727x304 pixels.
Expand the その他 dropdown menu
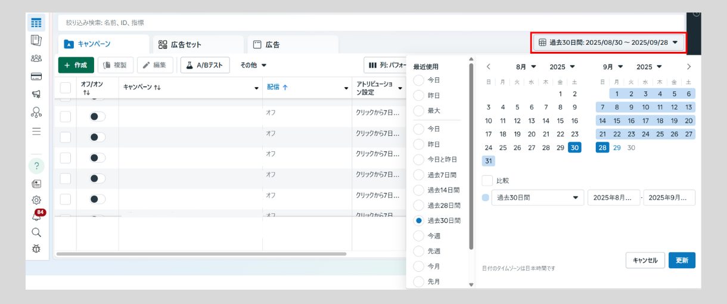point(253,65)
